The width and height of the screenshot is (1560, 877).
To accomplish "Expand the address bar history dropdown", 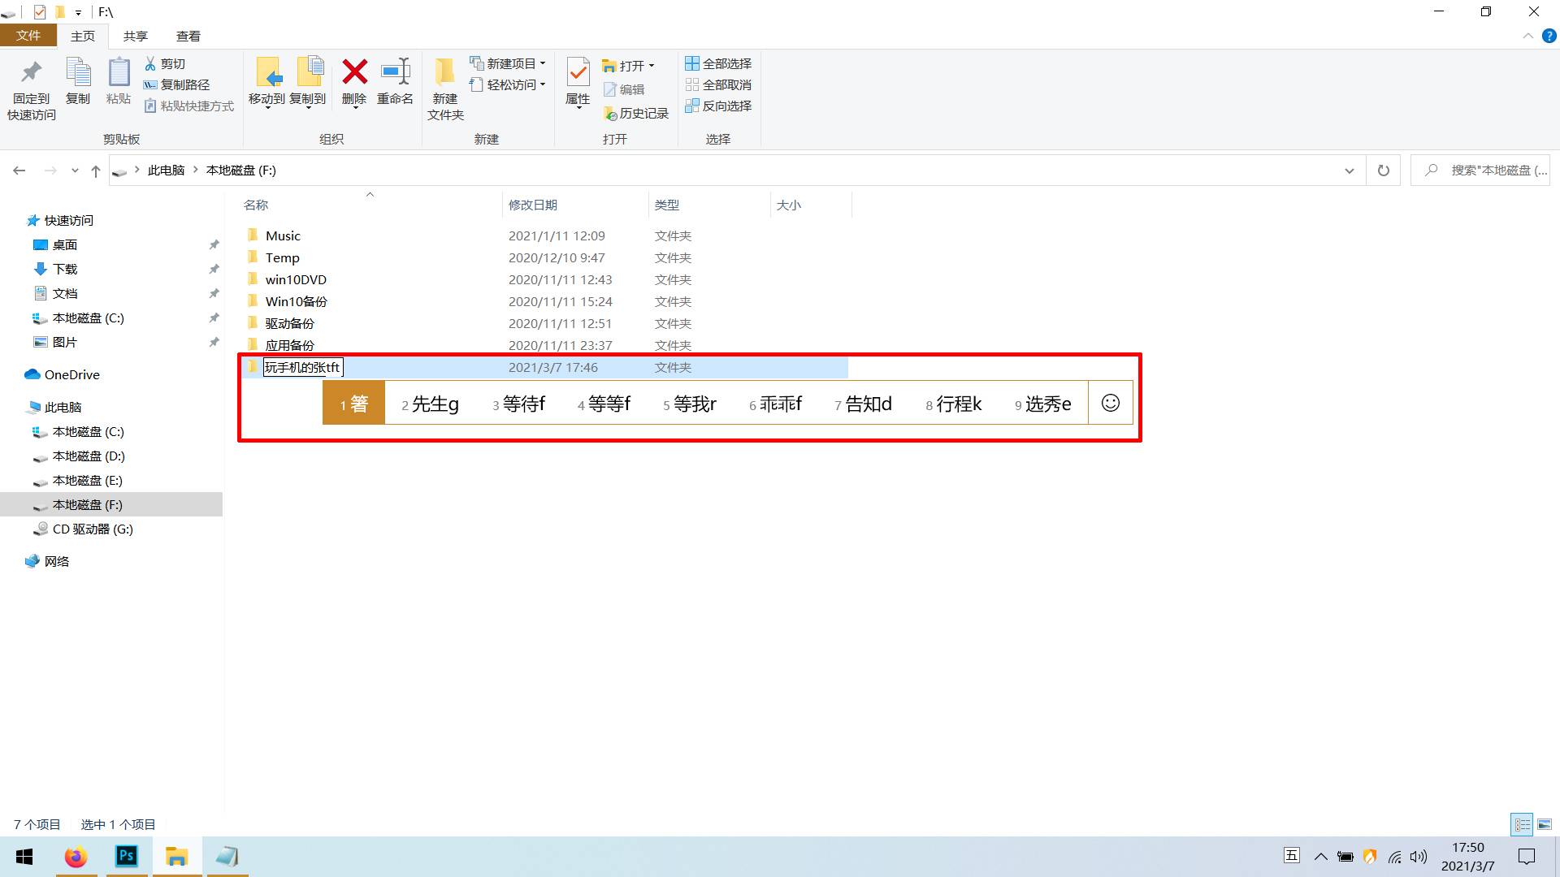I will pyautogui.click(x=1349, y=171).
